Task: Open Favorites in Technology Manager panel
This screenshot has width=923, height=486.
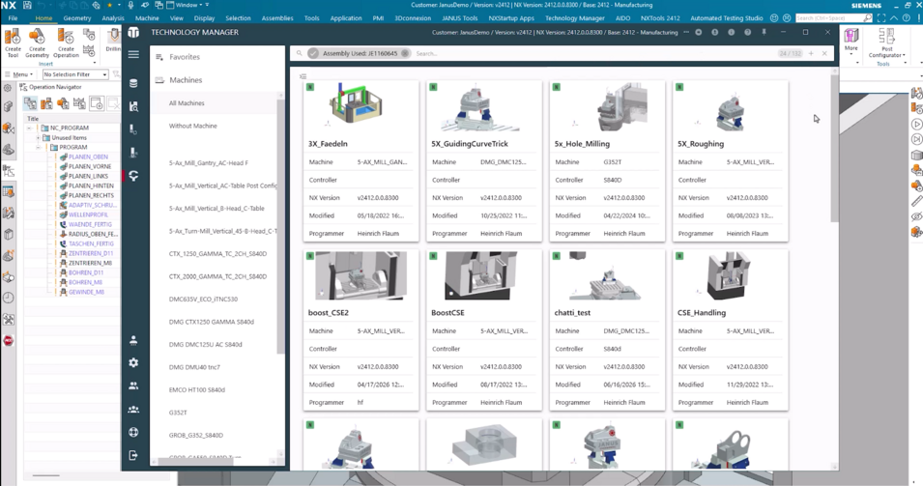Action: click(x=185, y=57)
